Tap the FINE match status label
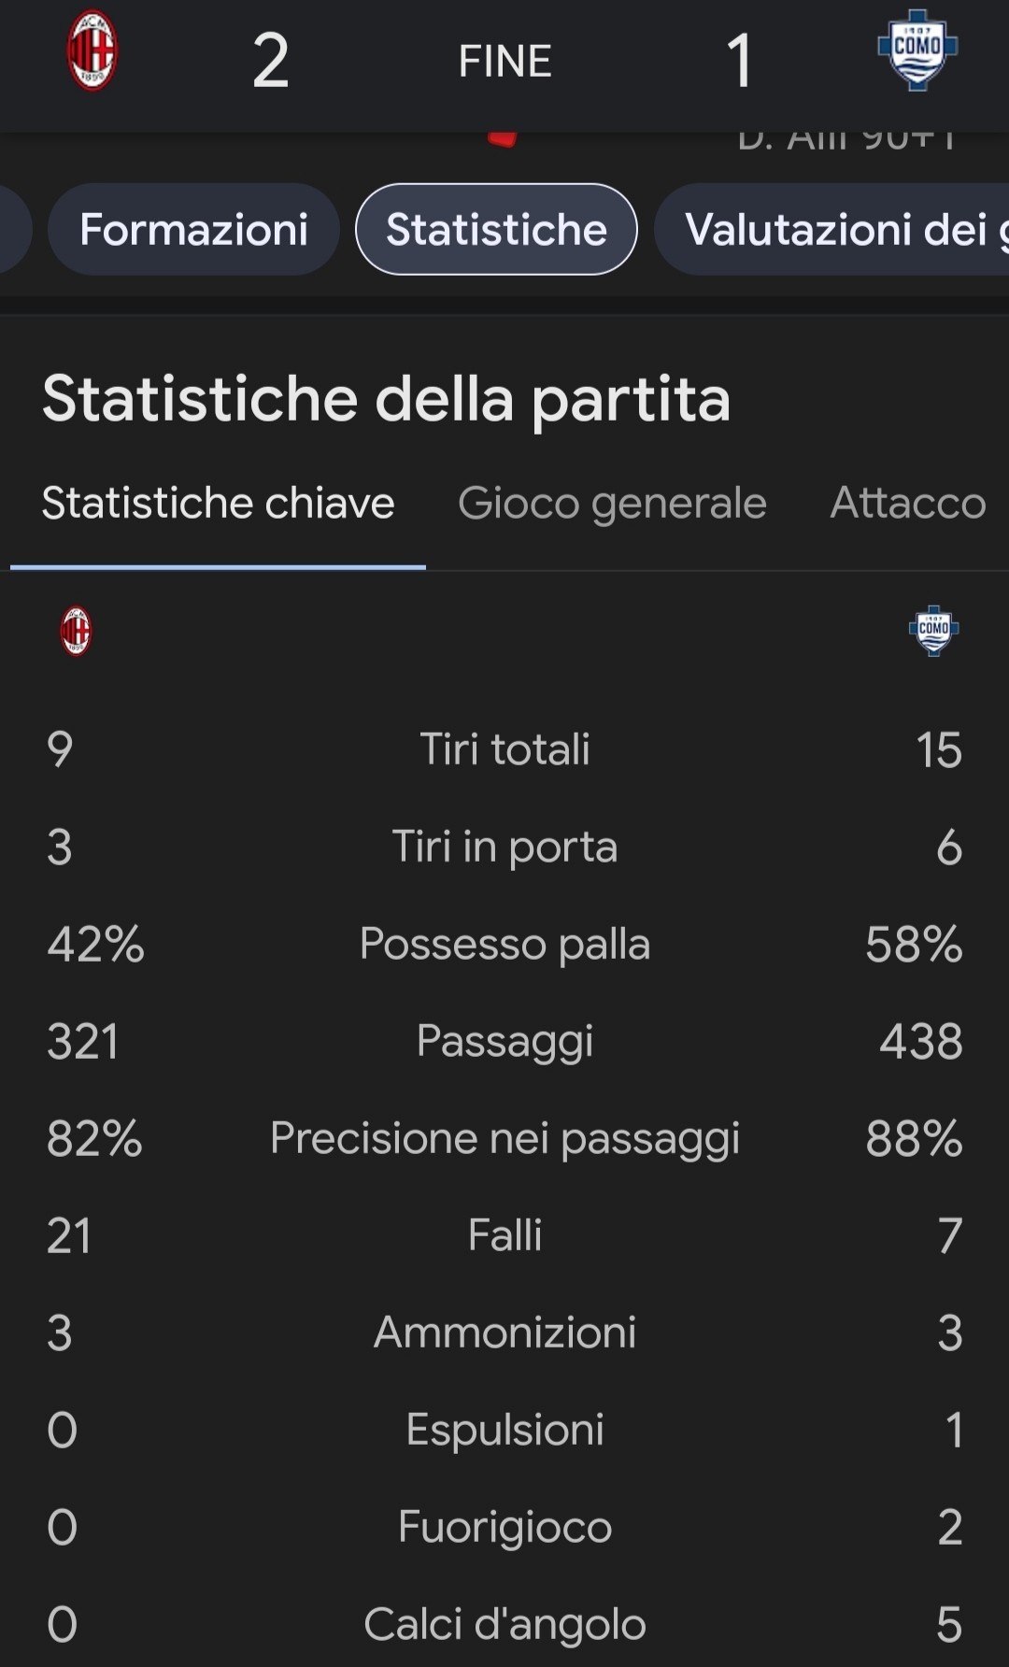This screenshot has width=1009, height=1667. [504, 62]
